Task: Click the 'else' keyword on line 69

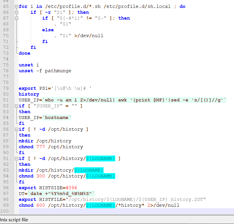Action: (48, 30)
